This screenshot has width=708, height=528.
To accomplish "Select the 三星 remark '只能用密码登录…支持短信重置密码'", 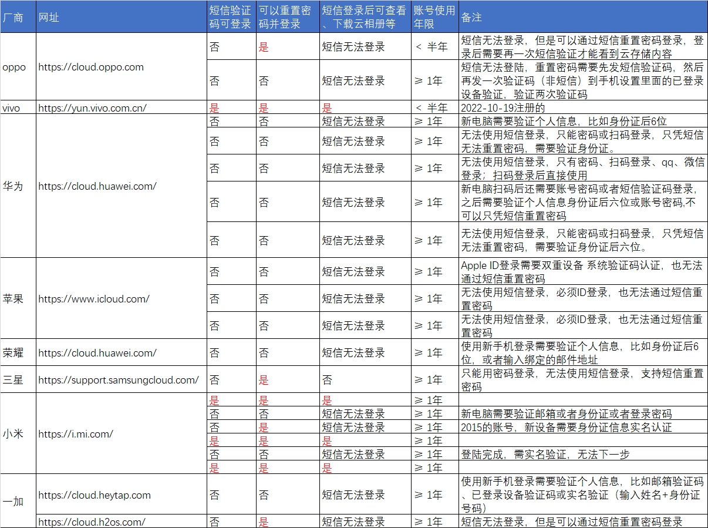I will 582,379.
